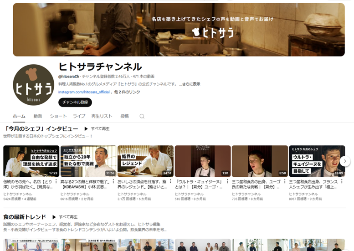Open video title 「ウルトラ・キュイジーヌ」とは？
354x251 pixels.
point(199,184)
